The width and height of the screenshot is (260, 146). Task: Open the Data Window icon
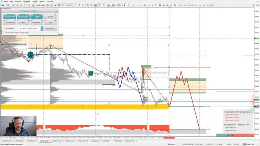click(x=17, y=5)
